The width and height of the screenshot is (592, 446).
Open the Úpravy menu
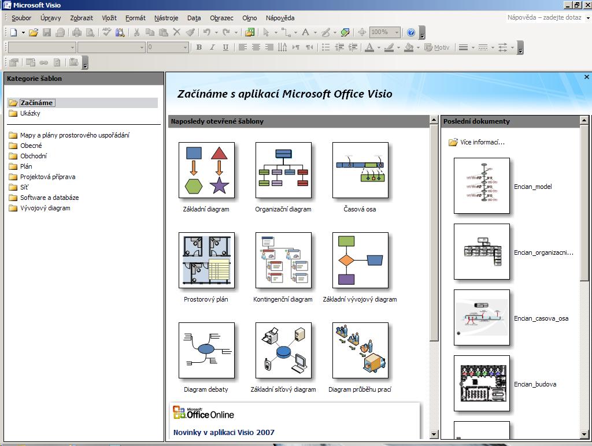[x=51, y=18]
